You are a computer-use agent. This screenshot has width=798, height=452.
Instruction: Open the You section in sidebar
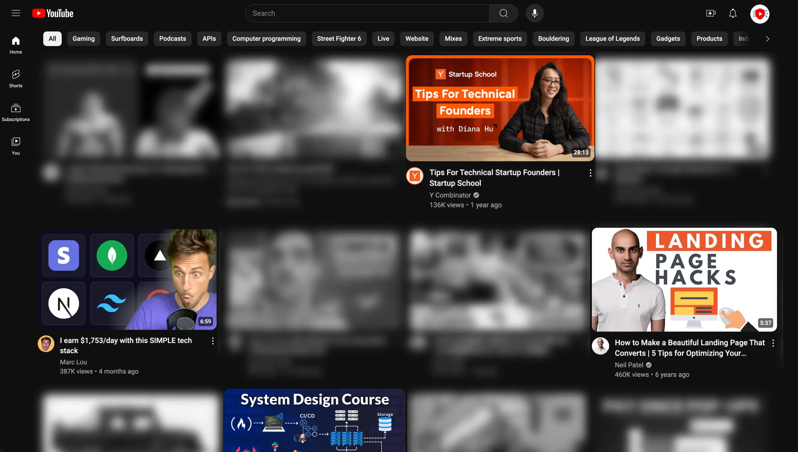pos(16,146)
